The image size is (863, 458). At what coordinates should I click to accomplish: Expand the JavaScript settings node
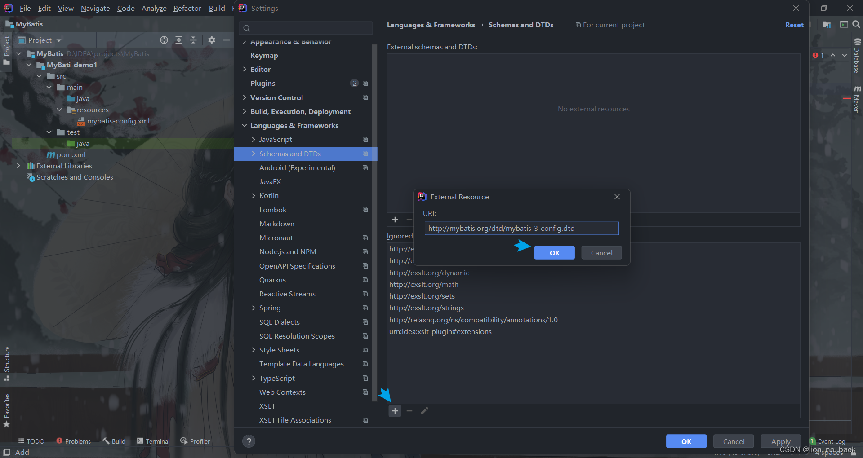[x=254, y=140]
